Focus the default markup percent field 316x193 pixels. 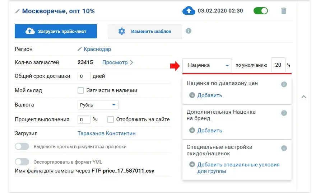tap(278, 65)
